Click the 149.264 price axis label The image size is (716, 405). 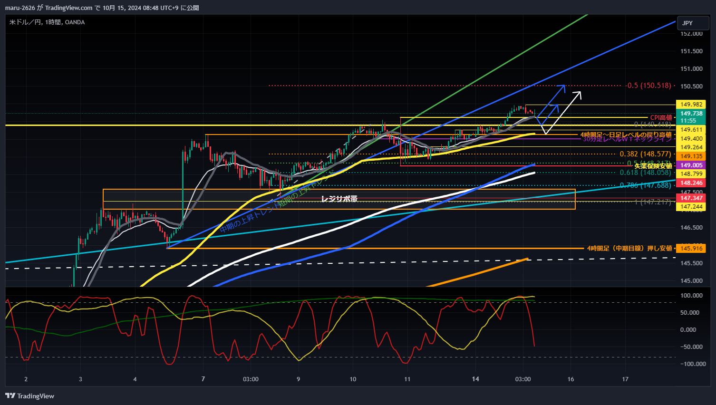point(691,147)
